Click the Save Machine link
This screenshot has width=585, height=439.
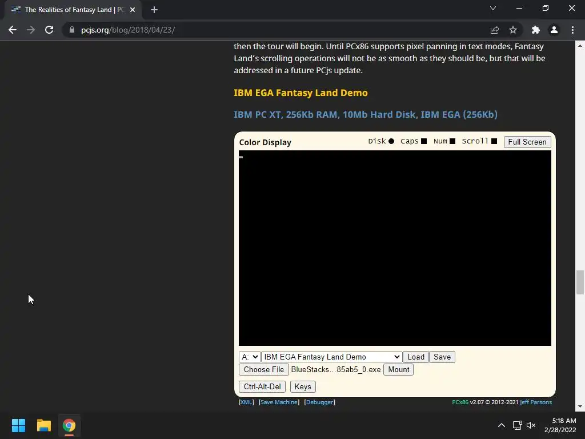(x=279, y=402)
